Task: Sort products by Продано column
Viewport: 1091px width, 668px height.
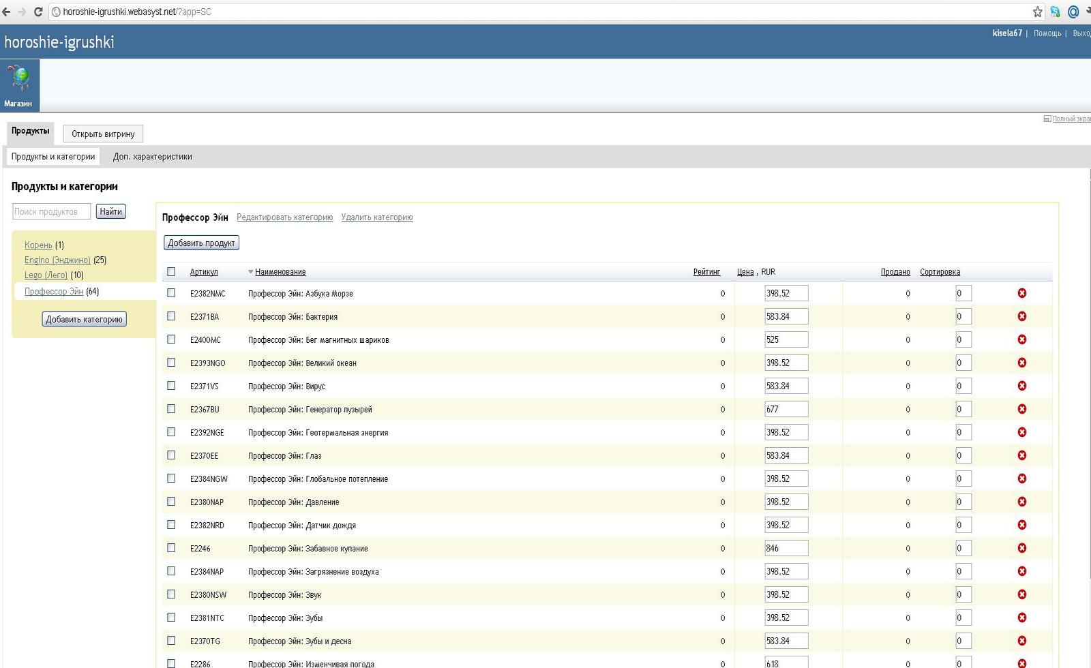Action: click(x=895, y=272)
